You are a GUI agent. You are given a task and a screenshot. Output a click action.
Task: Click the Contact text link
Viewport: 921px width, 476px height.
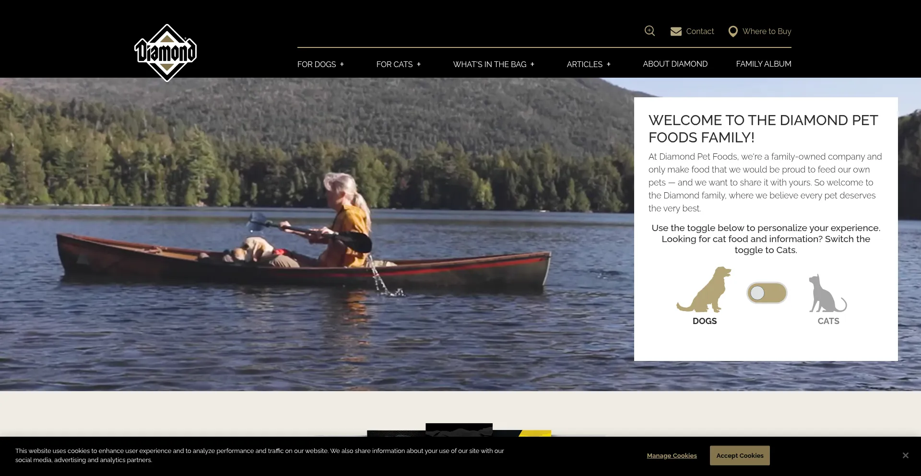click(700, 32)
